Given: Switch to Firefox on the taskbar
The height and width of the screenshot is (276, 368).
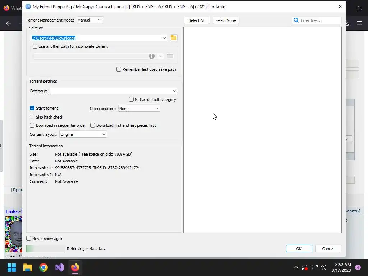Looking at the screenshot, I should (75, 267).
